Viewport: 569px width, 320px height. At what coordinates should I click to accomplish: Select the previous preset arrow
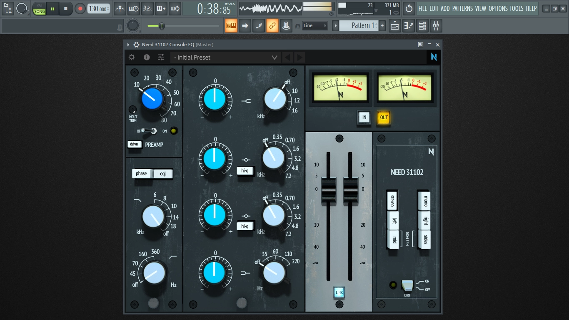tap(287, 57)
